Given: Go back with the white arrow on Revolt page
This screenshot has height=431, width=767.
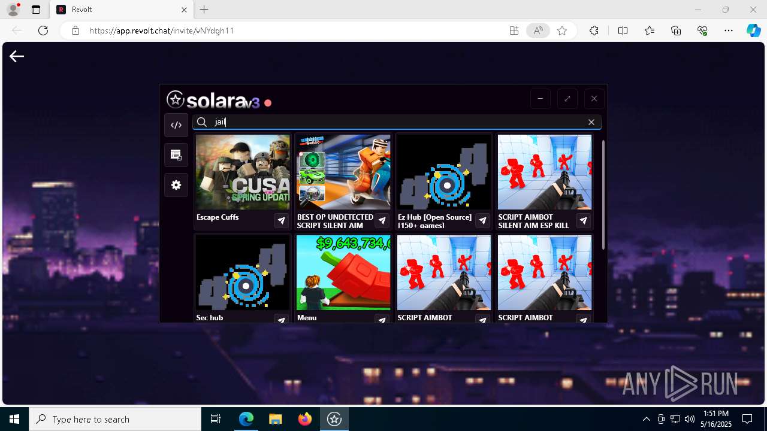Looking at the screenshot, I should (x=17, y=56).
